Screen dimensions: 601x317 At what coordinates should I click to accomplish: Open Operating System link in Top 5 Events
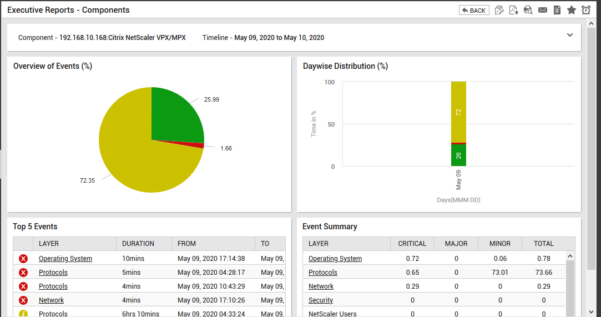tap(65, 259)
